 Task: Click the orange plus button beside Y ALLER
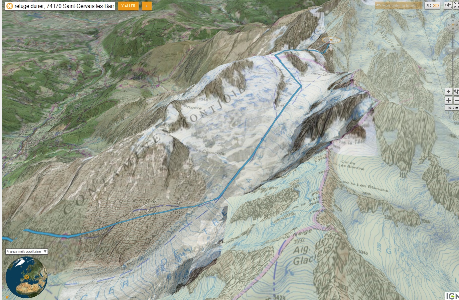tap(147, 6)
